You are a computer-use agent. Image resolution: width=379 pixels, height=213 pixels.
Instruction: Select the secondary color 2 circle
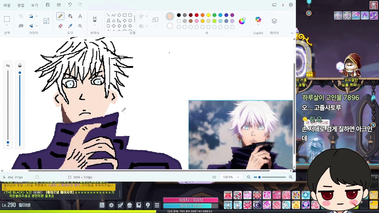[x=170, y=26]
